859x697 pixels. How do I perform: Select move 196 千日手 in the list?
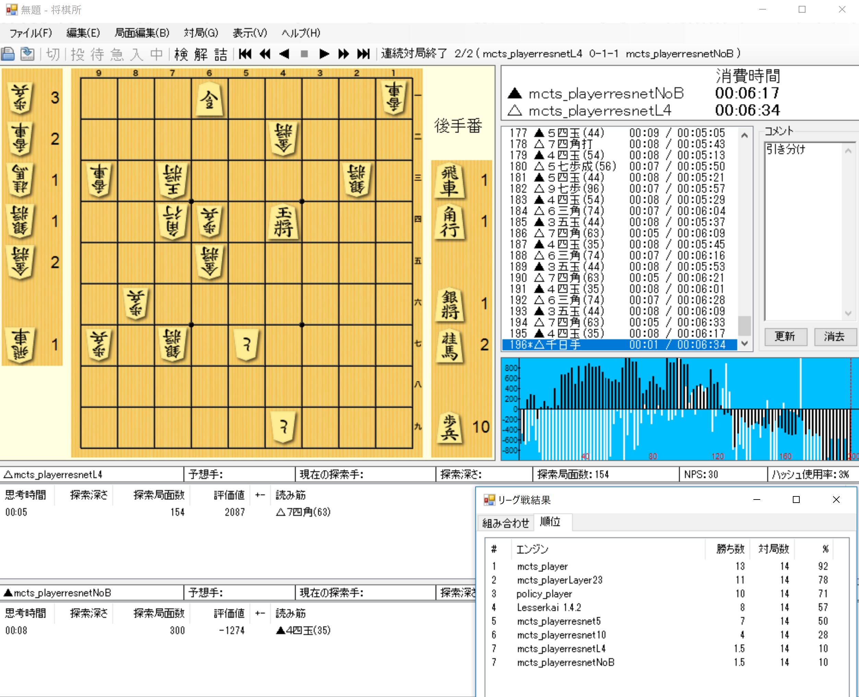582,345
